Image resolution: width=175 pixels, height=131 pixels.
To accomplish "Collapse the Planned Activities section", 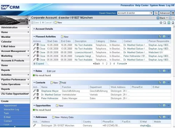I will click(x=34, y=37).
